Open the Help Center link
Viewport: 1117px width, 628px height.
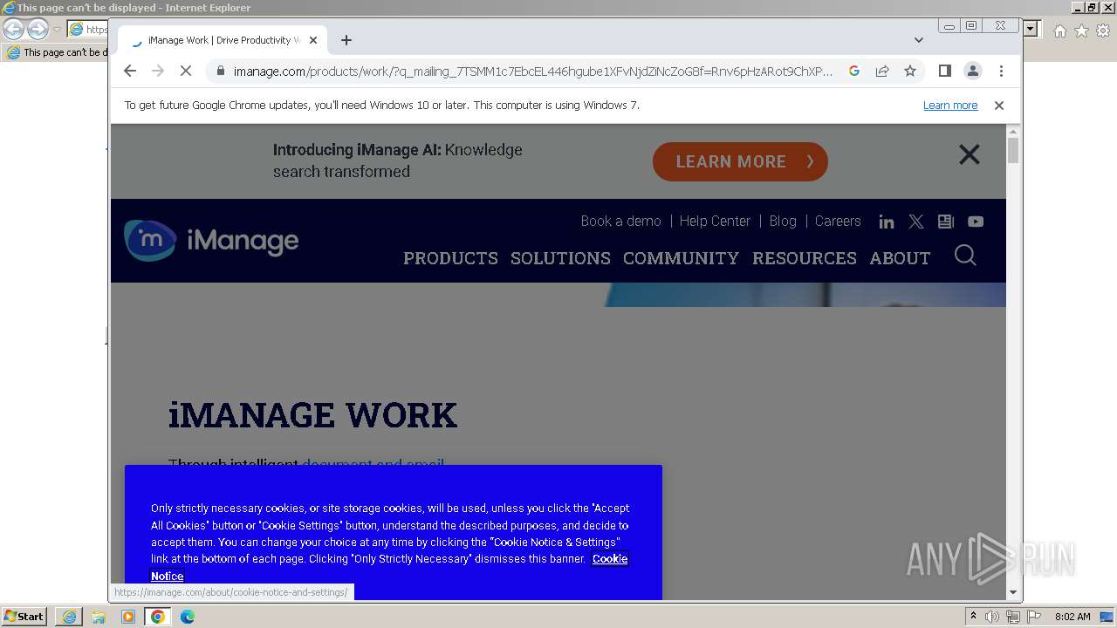coord(715,222)
